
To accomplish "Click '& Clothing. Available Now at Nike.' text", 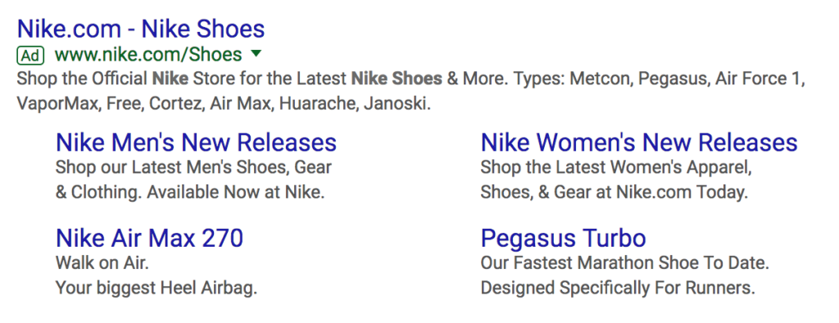I will 190,192.
